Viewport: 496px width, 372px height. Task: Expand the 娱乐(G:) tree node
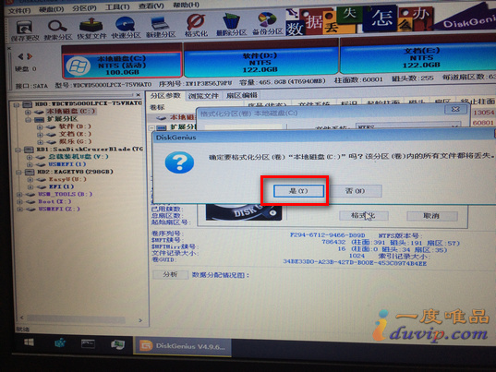pos(40,142)
